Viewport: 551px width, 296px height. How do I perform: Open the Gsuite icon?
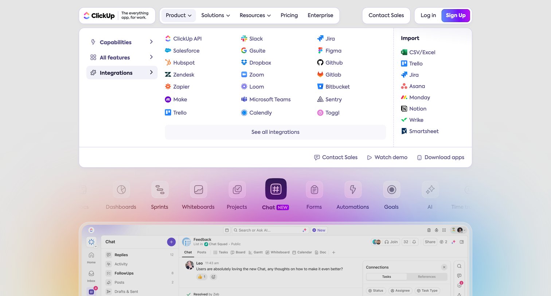tap(244, 51)
